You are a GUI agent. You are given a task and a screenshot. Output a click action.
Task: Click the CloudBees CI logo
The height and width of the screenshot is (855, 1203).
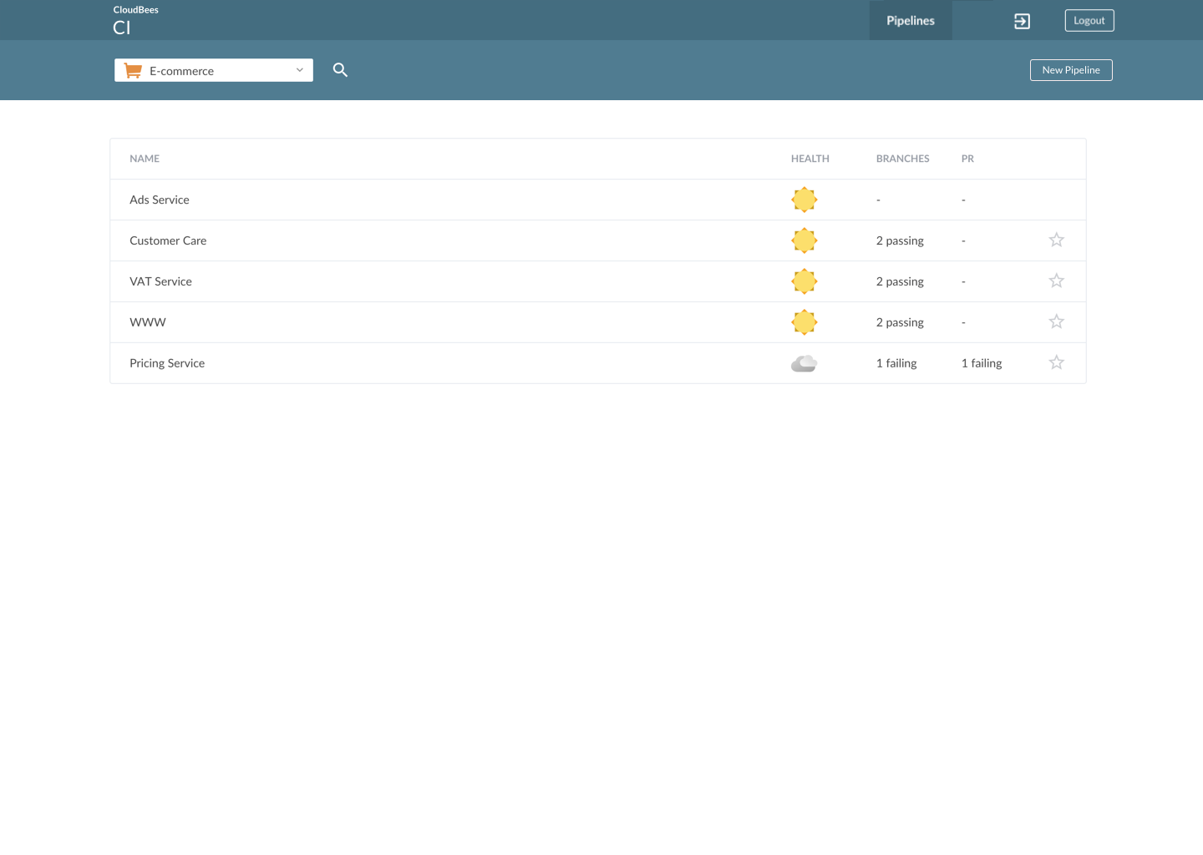[135, 20]
